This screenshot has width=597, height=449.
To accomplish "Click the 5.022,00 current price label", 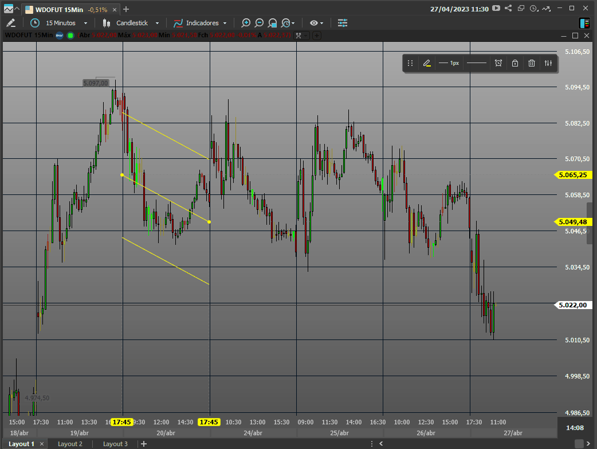I will tap(573, 305).
